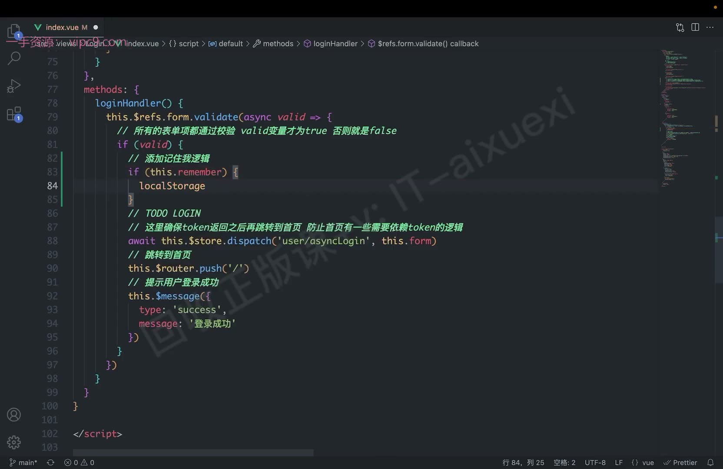
Task: Click the TODO LOGIN comment
Action: coord(164,213)
